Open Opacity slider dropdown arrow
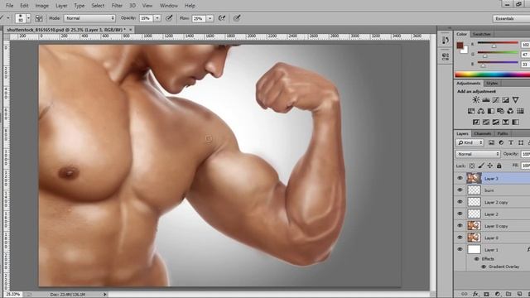 tap(157, 18)
